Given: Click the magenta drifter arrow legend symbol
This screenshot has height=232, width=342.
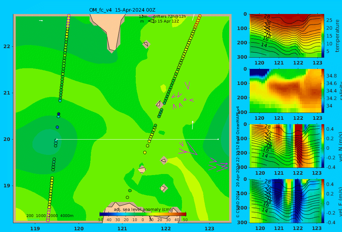Looking at the screenshot, I should (x=151, y=16).
